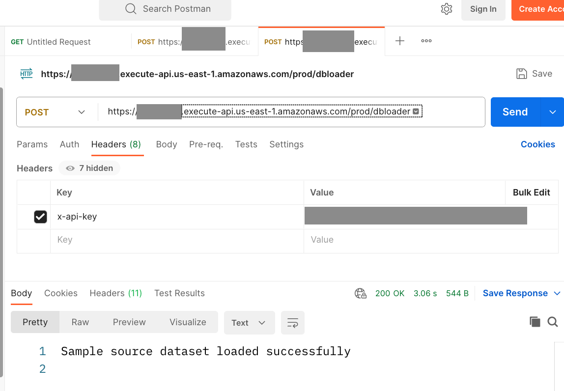Click Save Response link
564x391 pixels.
[x=515, y=294]
